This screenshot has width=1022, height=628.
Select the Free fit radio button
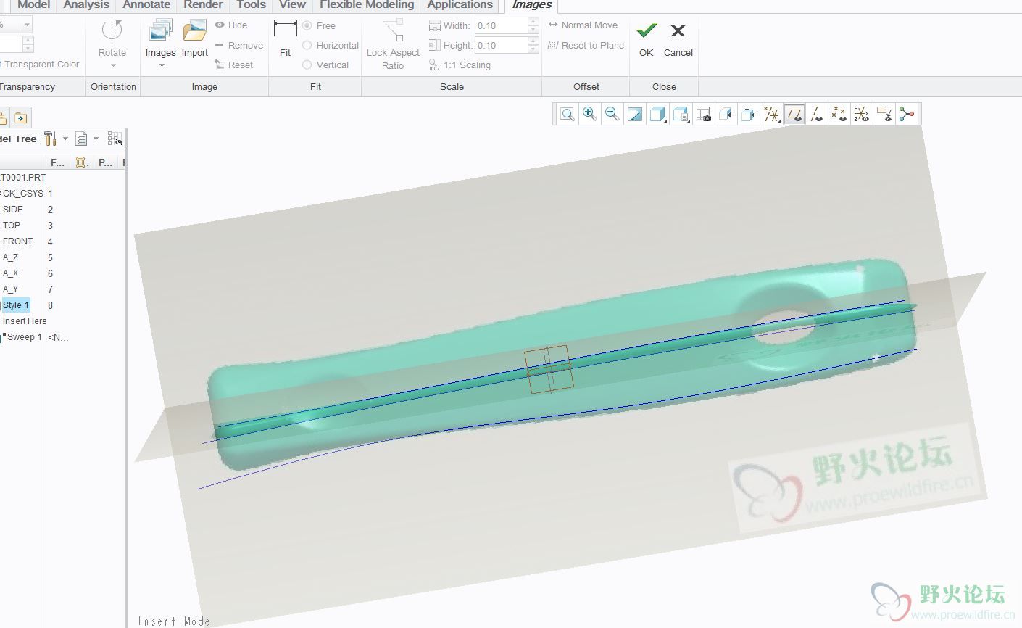307,25
